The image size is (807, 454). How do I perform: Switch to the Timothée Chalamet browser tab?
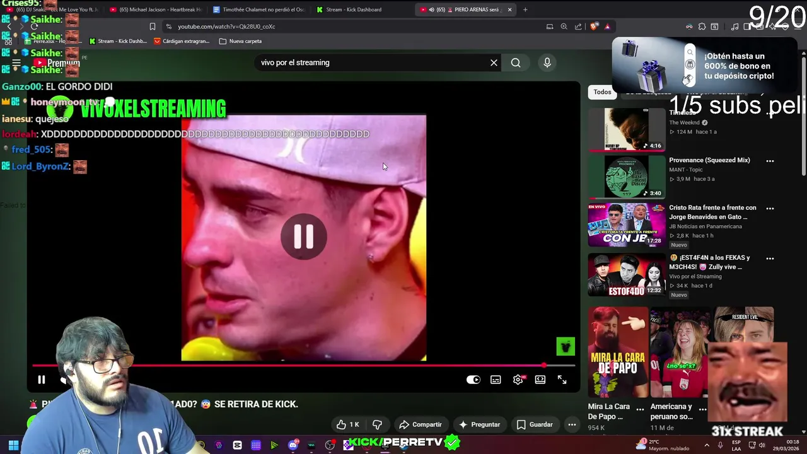(258, 9)
